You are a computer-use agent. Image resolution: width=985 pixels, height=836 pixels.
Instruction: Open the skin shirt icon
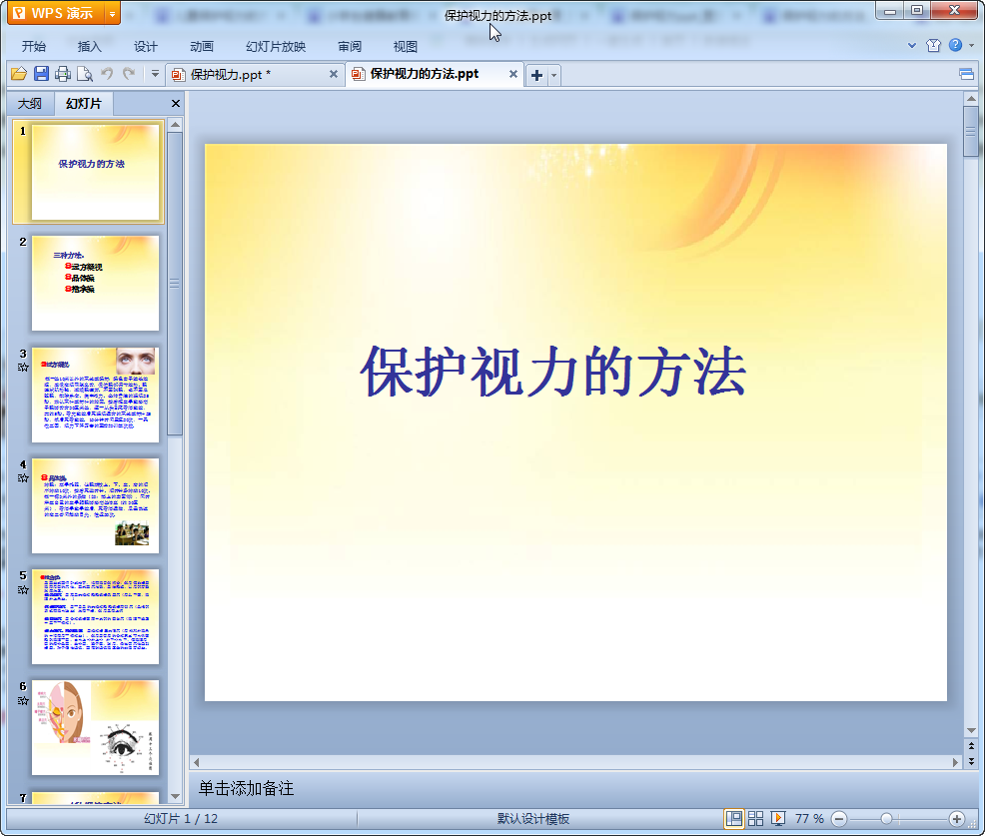point(933,45)
